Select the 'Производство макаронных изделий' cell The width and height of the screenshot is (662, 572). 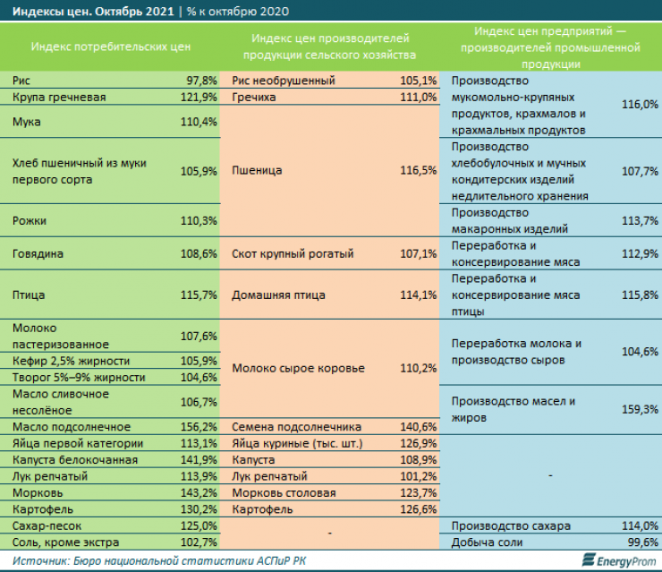pyautogui.click(x=505, y=220)
